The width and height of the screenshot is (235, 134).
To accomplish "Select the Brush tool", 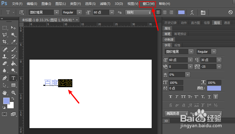I will tap(13, 49).
